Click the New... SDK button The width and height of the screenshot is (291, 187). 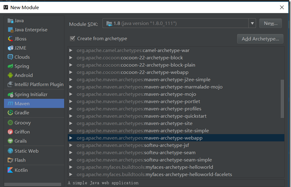[271, 23]
